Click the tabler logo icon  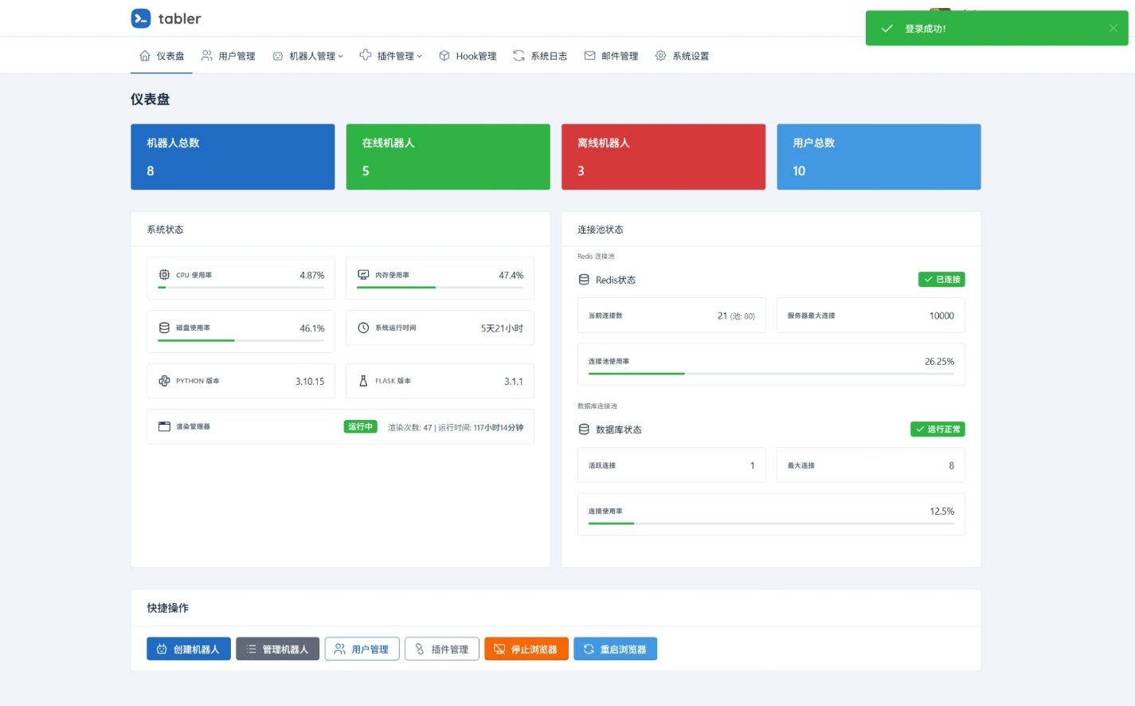141,18
